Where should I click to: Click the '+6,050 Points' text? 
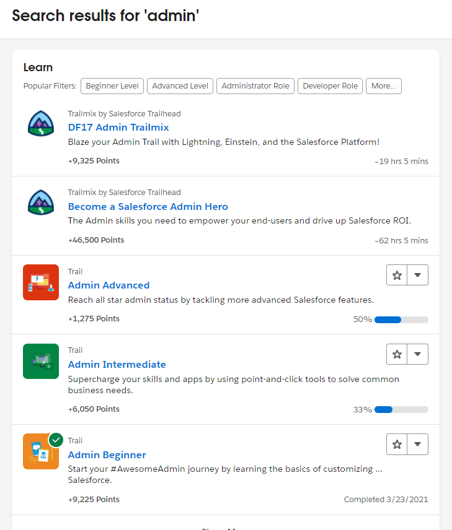point(94,409)
